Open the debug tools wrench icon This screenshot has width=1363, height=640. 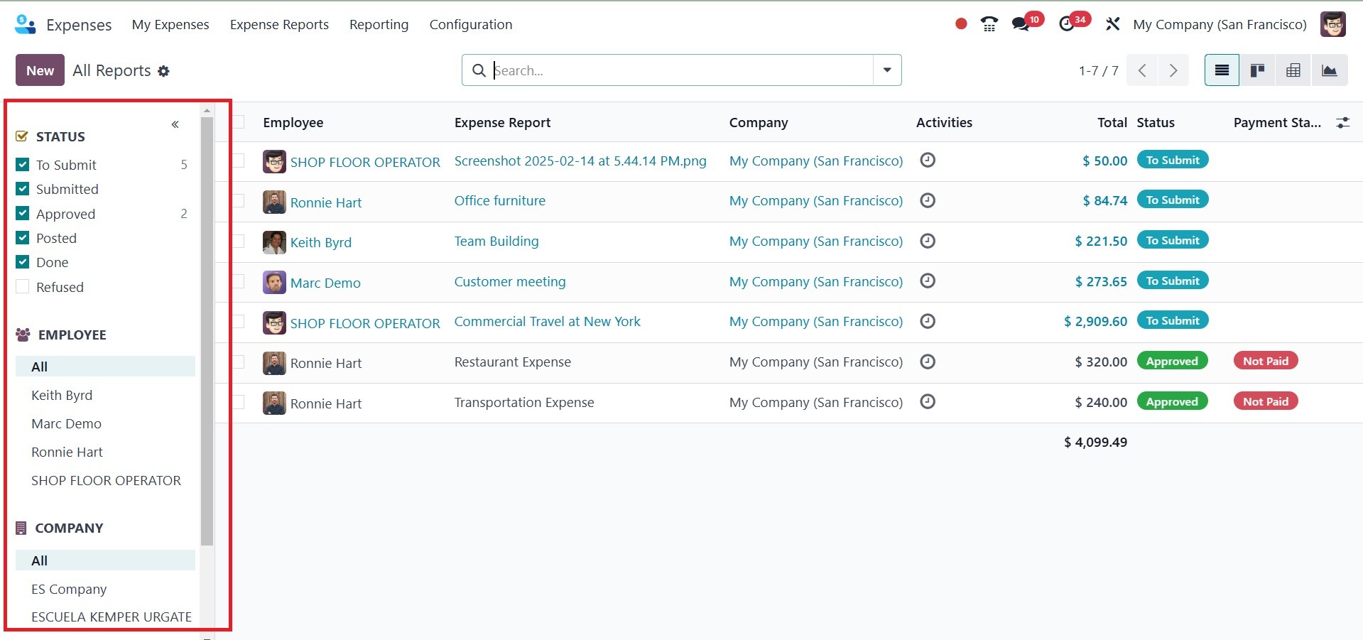1112,24
